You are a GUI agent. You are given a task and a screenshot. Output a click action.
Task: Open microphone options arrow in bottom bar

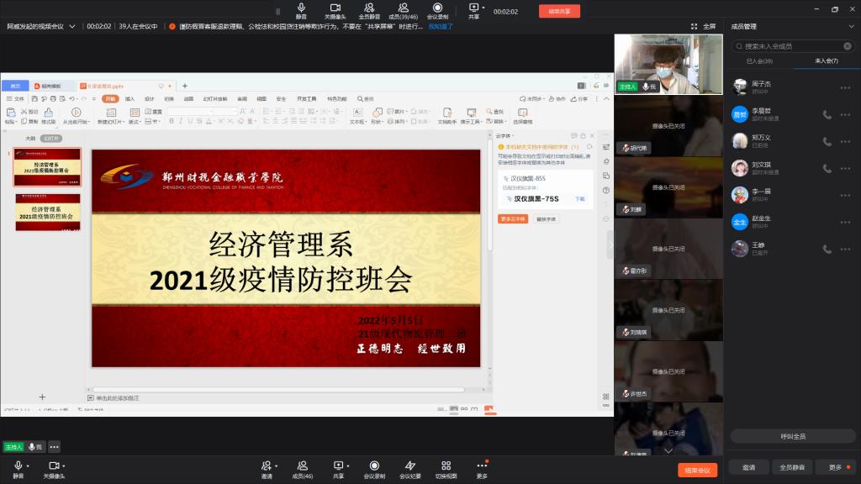coord(28,466)
